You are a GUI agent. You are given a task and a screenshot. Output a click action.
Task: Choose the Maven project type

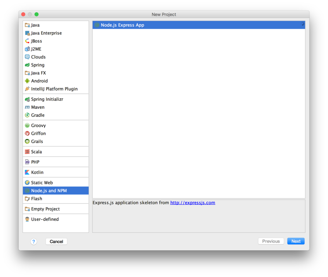56,107
